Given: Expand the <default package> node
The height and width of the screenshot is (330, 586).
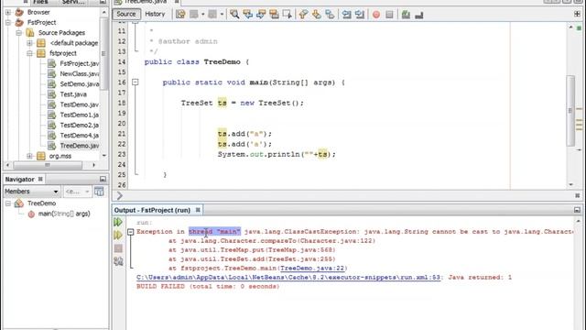Looking at the screenshot, I should click(29, 43).
